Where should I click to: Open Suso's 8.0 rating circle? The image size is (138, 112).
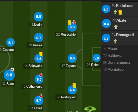point(9,75)
